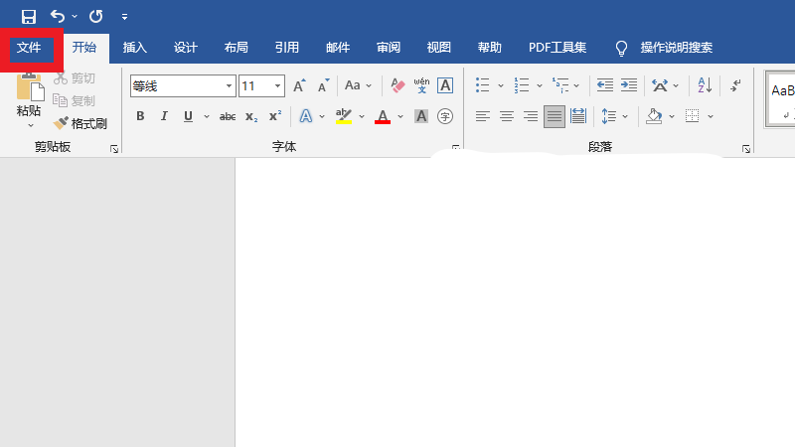The height and width of the screenshot is (447, 795).
Task: Toggle Italic formatting
Action: click(x=164, y=116)
